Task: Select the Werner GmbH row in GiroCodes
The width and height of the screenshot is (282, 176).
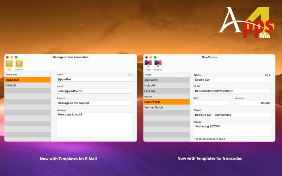Action: coord(166,107)
